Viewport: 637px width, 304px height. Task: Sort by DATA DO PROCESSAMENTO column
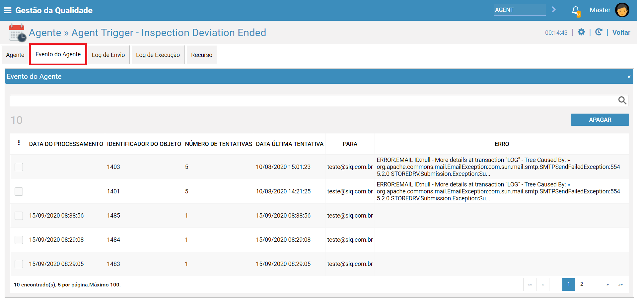[66, 144]
